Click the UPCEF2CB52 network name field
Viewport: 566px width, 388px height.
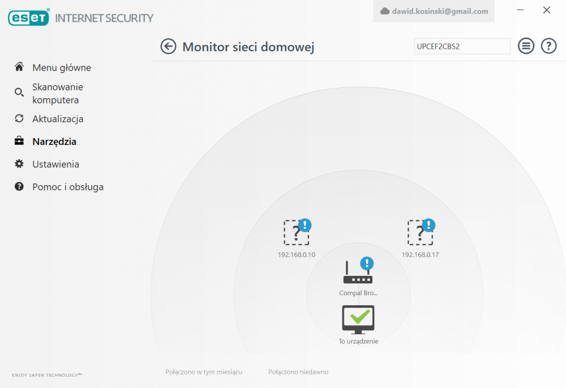462,46
